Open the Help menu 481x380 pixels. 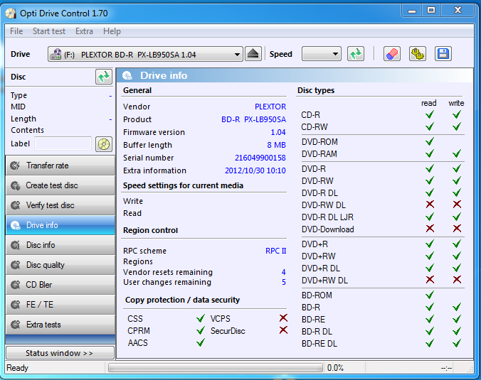[x=112, y=31]
